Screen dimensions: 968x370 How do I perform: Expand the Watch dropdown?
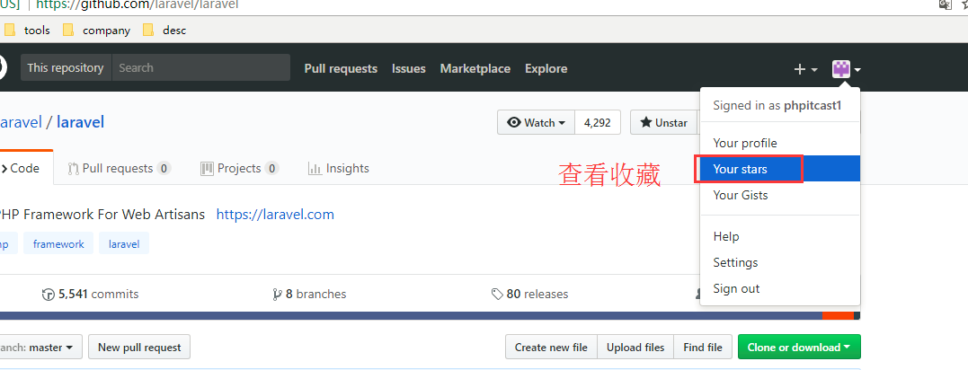pos(537,123)
